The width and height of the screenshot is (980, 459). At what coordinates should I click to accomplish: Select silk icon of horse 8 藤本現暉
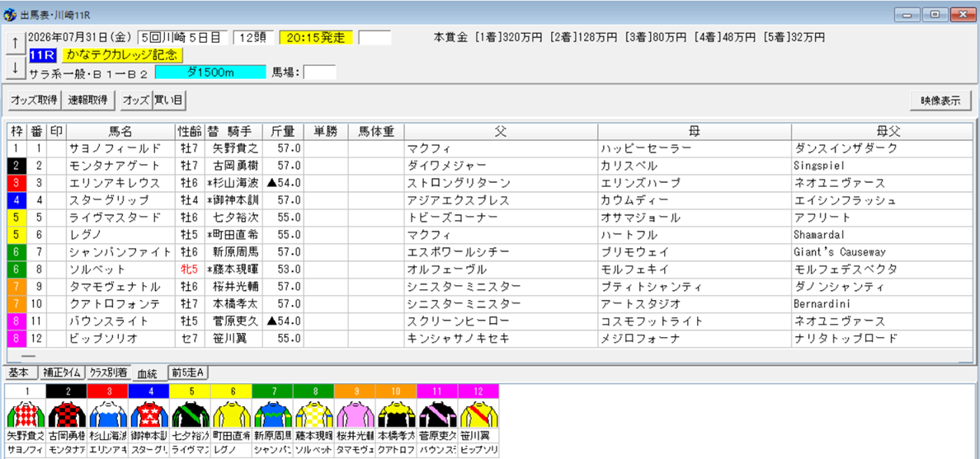(x=313, y=413)
